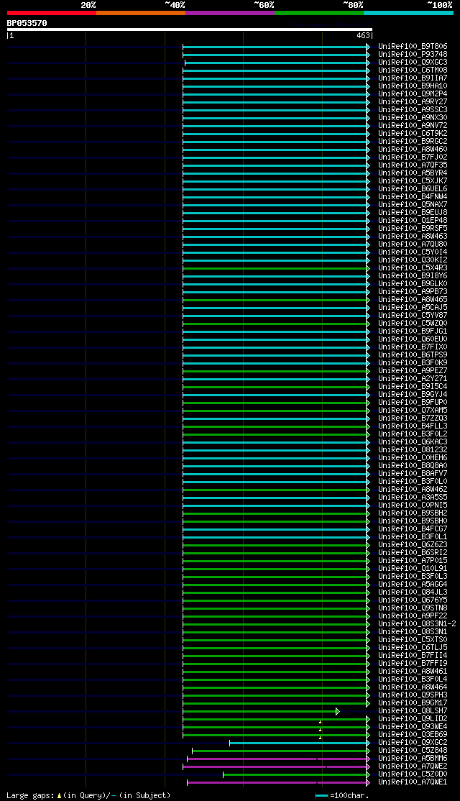
Task: Open the UniRef100_Q9SPH3 entry
Action: pyautogui.click(x=413, y=695)
